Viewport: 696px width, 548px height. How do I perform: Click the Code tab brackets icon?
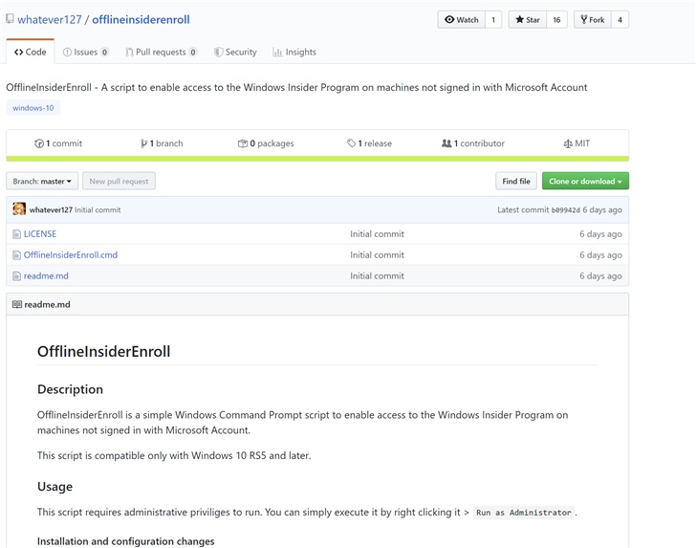pos(18,52)
